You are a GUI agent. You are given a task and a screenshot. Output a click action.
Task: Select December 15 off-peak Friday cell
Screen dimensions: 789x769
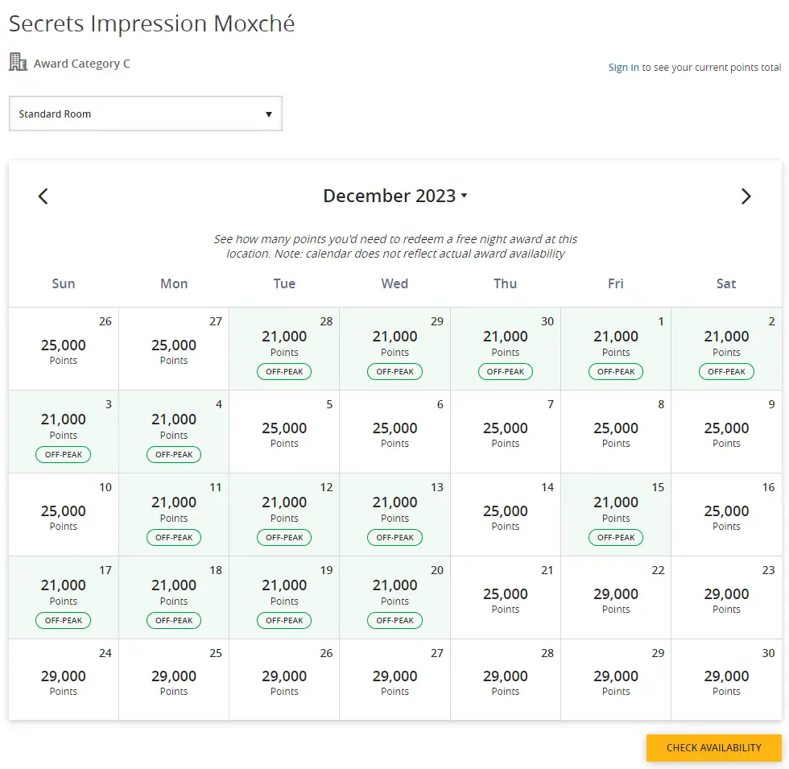tap(616, 514)
